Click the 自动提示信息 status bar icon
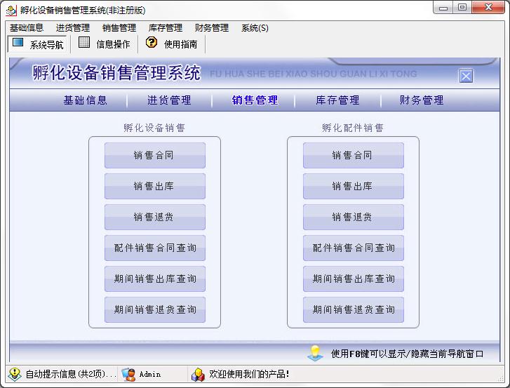 (x=14, y=375)
